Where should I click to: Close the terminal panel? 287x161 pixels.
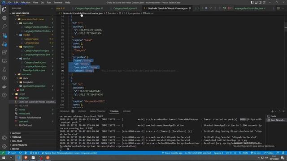click(284, 111)
